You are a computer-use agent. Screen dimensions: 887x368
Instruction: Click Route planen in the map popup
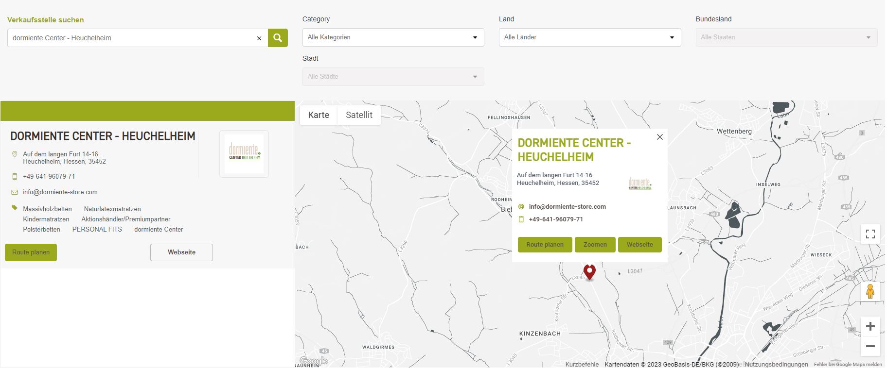(545, 245)
